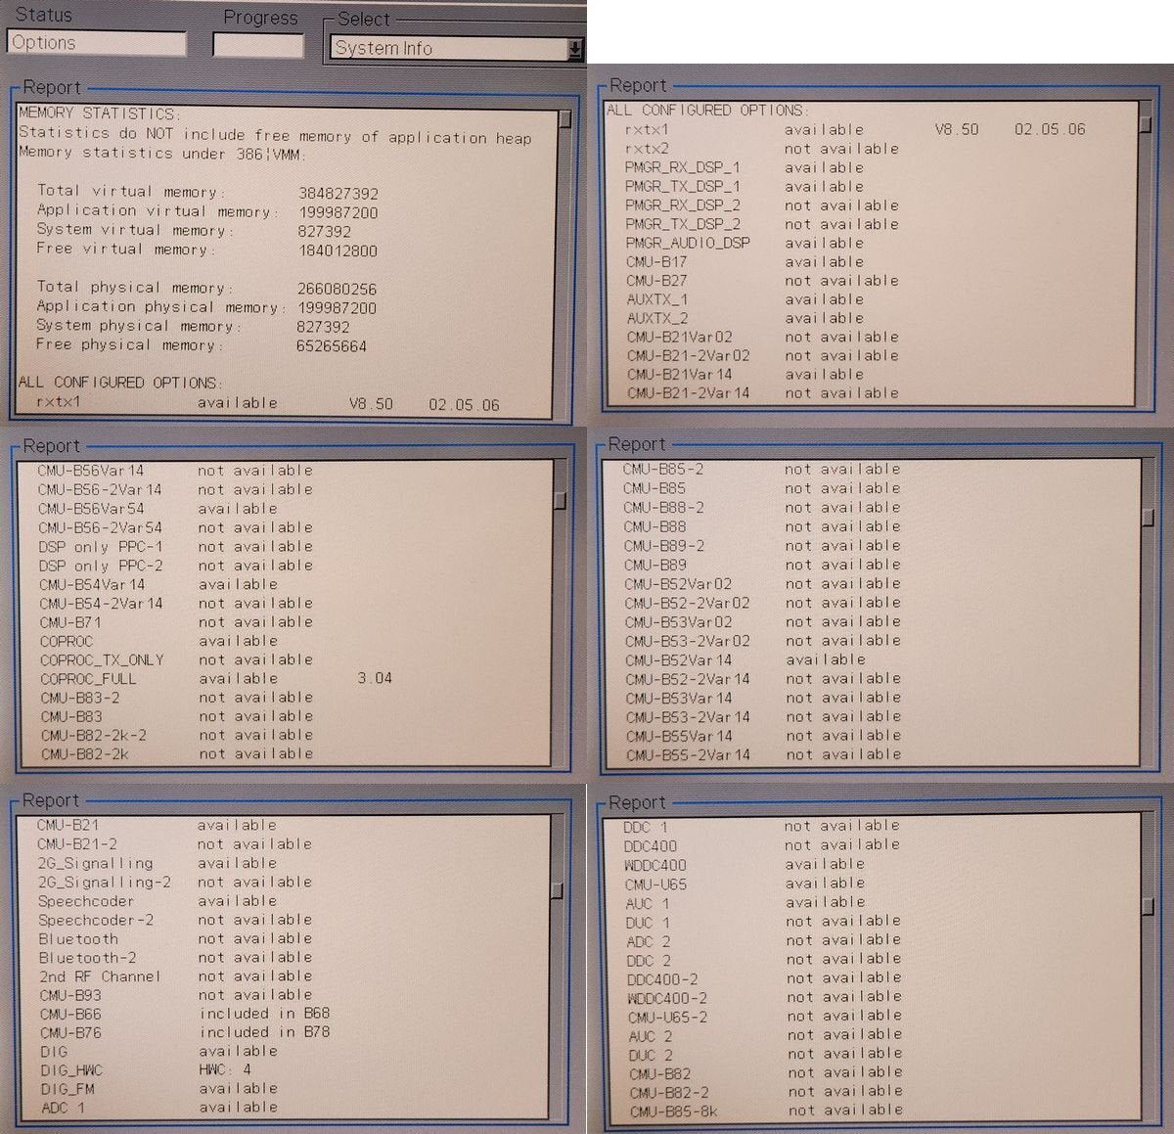Click scrollbar thumb in report listing WDDC400
The image size is (1174, 1134).
[x=1148, y=906]
